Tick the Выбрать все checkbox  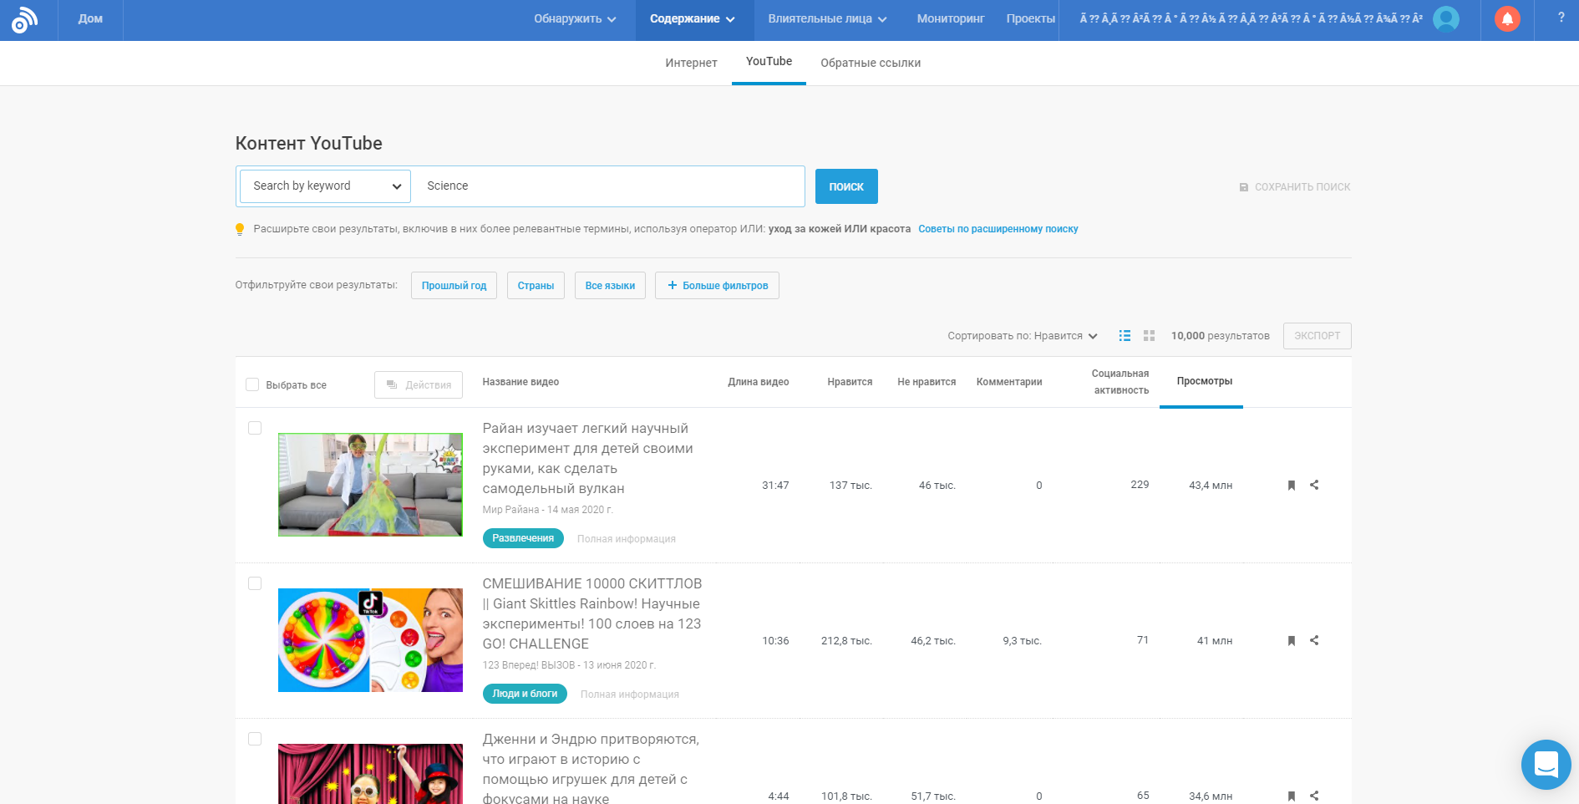[x=252, y=384]
